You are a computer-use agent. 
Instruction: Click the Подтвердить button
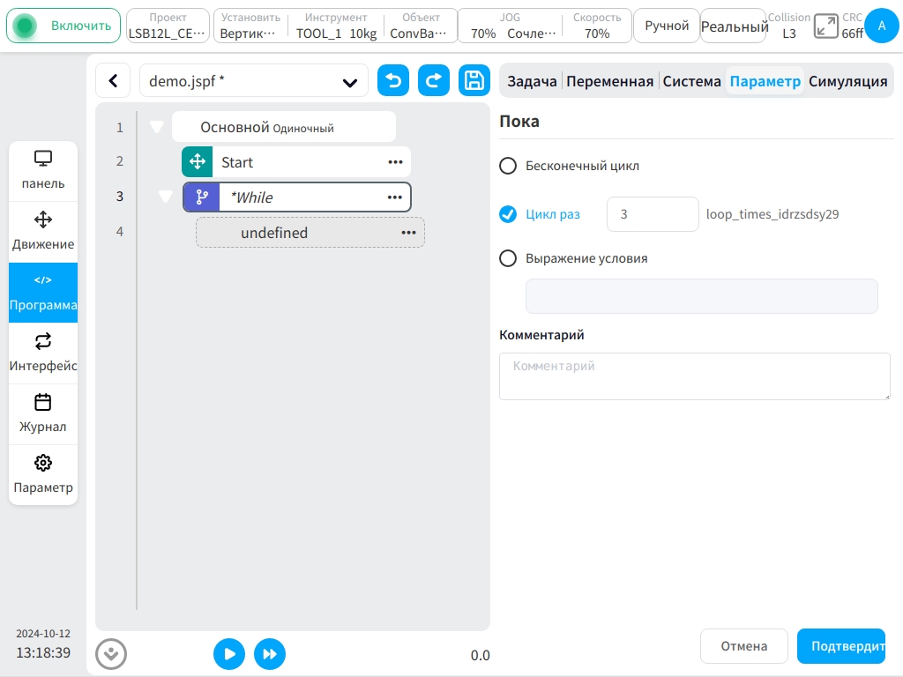[x=840, y=646]
